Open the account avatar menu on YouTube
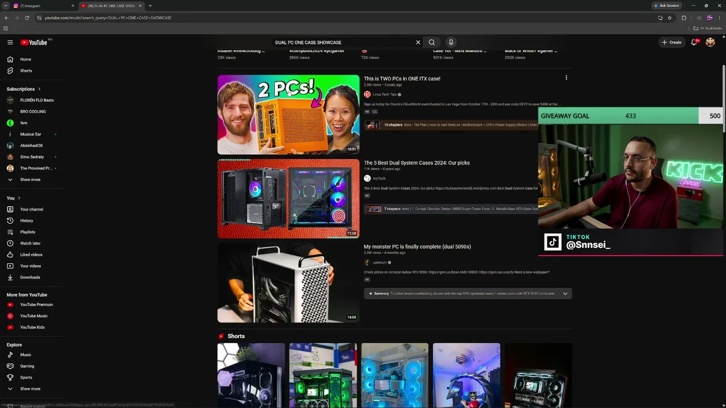 coord(710,42)
